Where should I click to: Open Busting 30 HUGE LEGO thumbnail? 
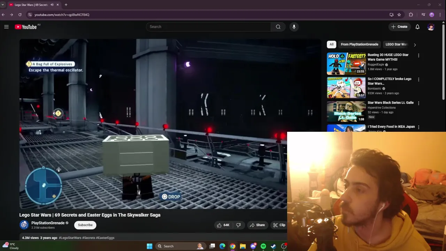346,63
